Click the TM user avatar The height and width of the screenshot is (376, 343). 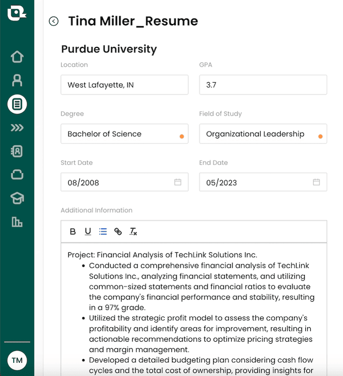click(17, 360)
